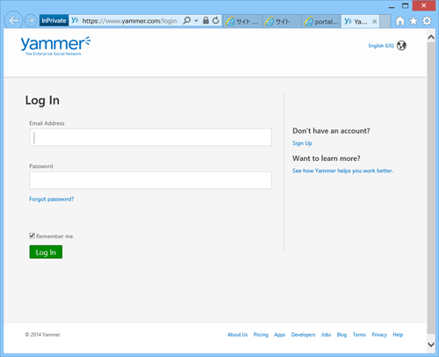Viewport: 439px width, 357px height.
Task: Click the browser Back arrow button
Action: 13,20
